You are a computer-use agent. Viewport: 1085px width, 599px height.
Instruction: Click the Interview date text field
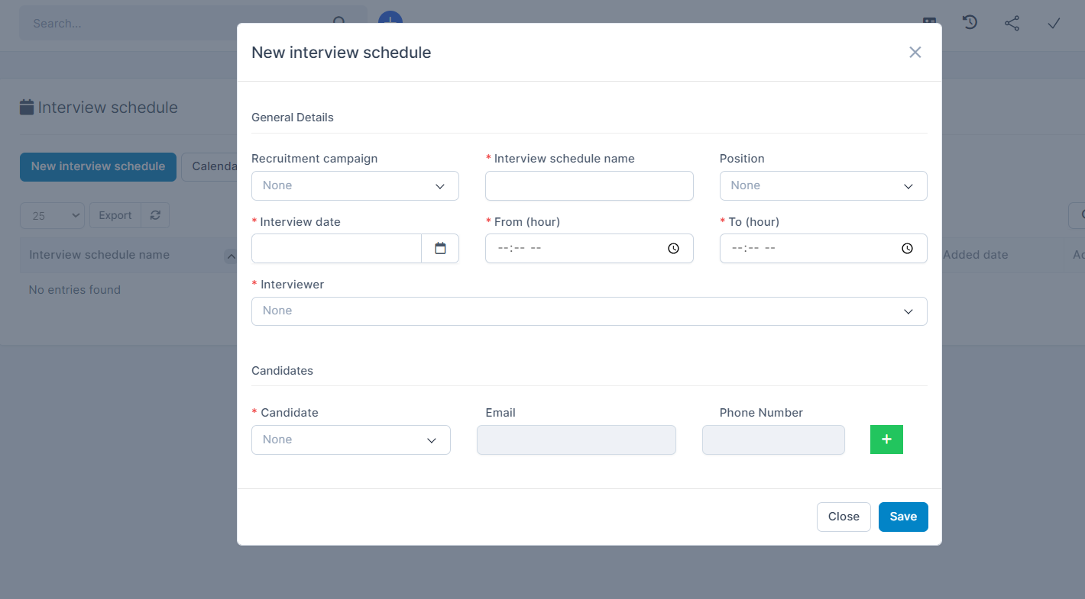point(336,249)
